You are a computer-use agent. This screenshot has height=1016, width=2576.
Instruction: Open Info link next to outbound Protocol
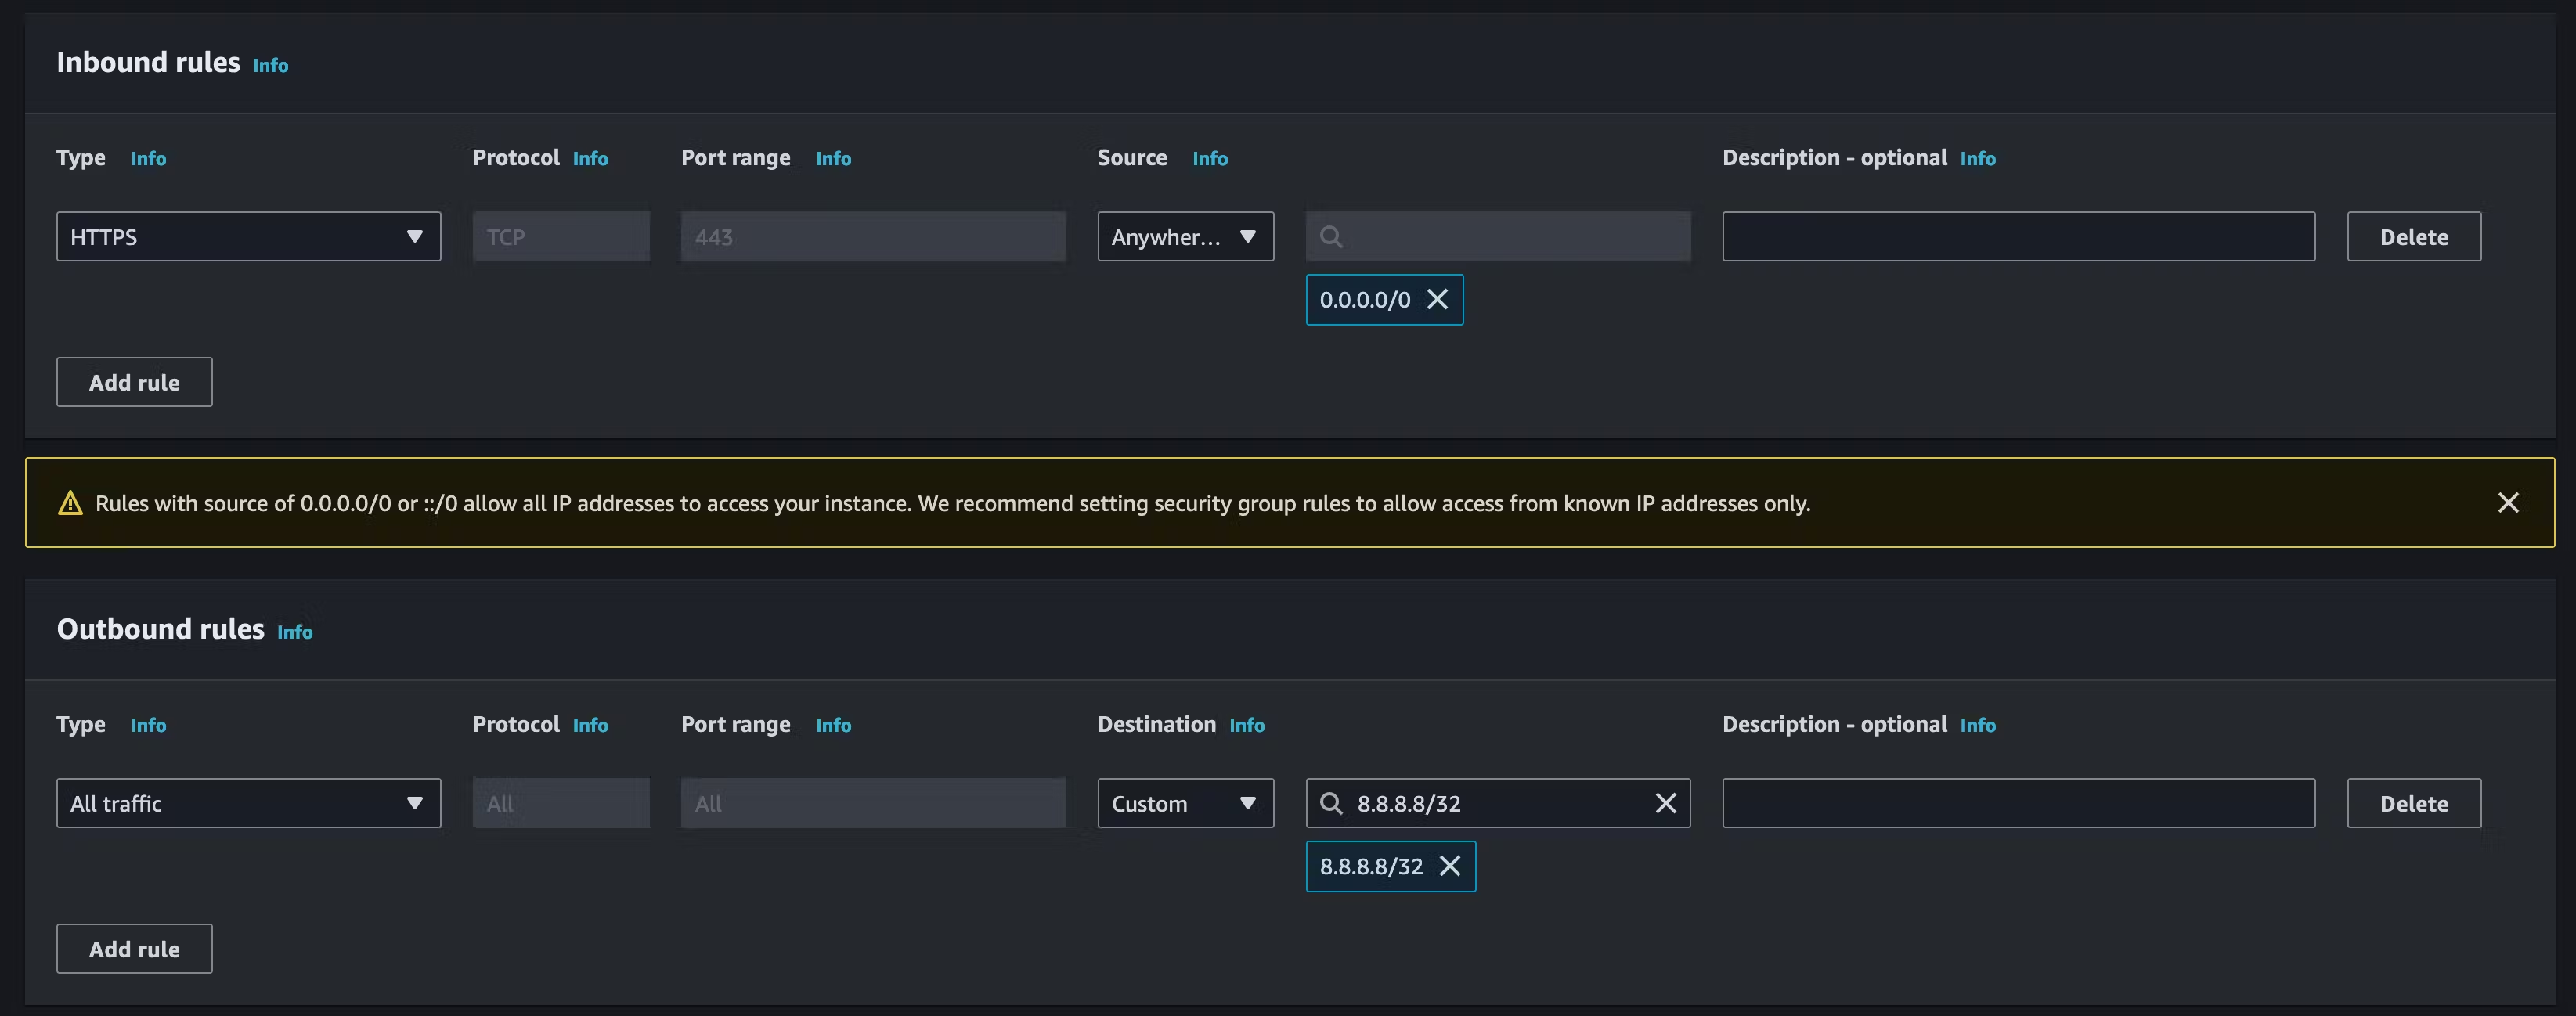point(590,725)
